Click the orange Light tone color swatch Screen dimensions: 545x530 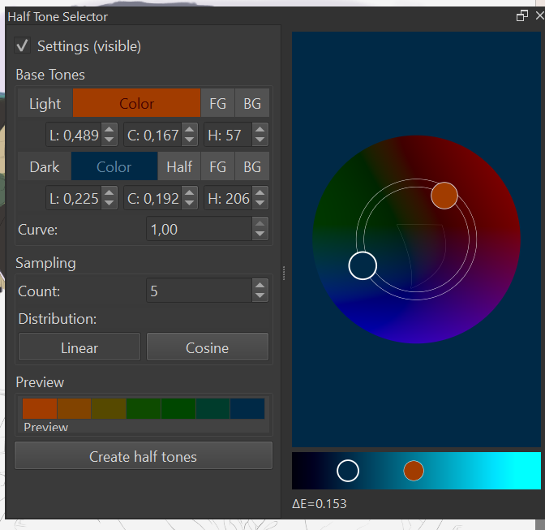point(136,103)
